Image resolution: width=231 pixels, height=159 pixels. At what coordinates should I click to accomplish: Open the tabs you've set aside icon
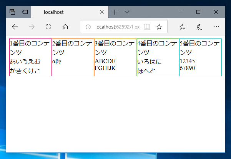[x=12, y=12]
